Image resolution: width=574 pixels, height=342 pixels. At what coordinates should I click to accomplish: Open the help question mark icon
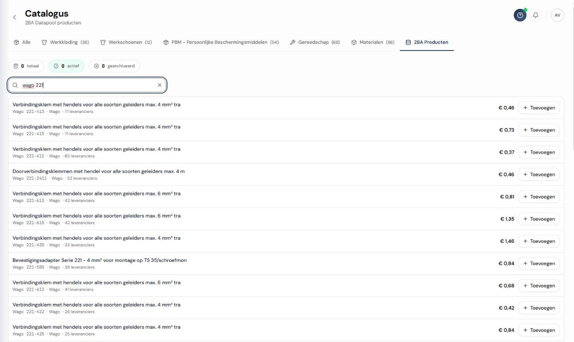520,15
